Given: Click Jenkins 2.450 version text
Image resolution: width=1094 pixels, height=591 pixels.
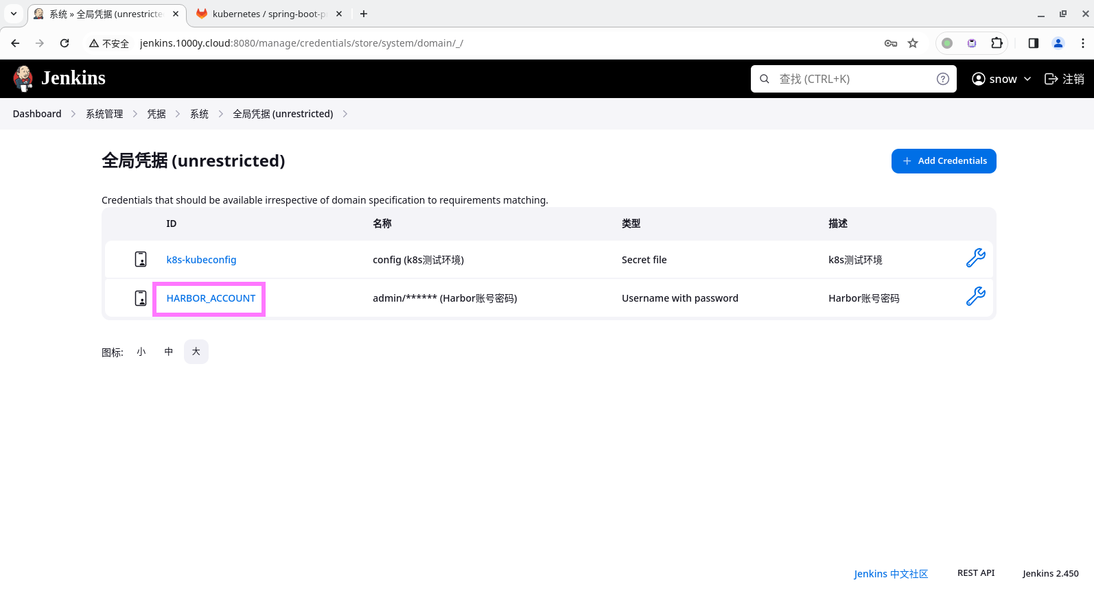Looking at the screenshot, I should [x=1050, y=573].
